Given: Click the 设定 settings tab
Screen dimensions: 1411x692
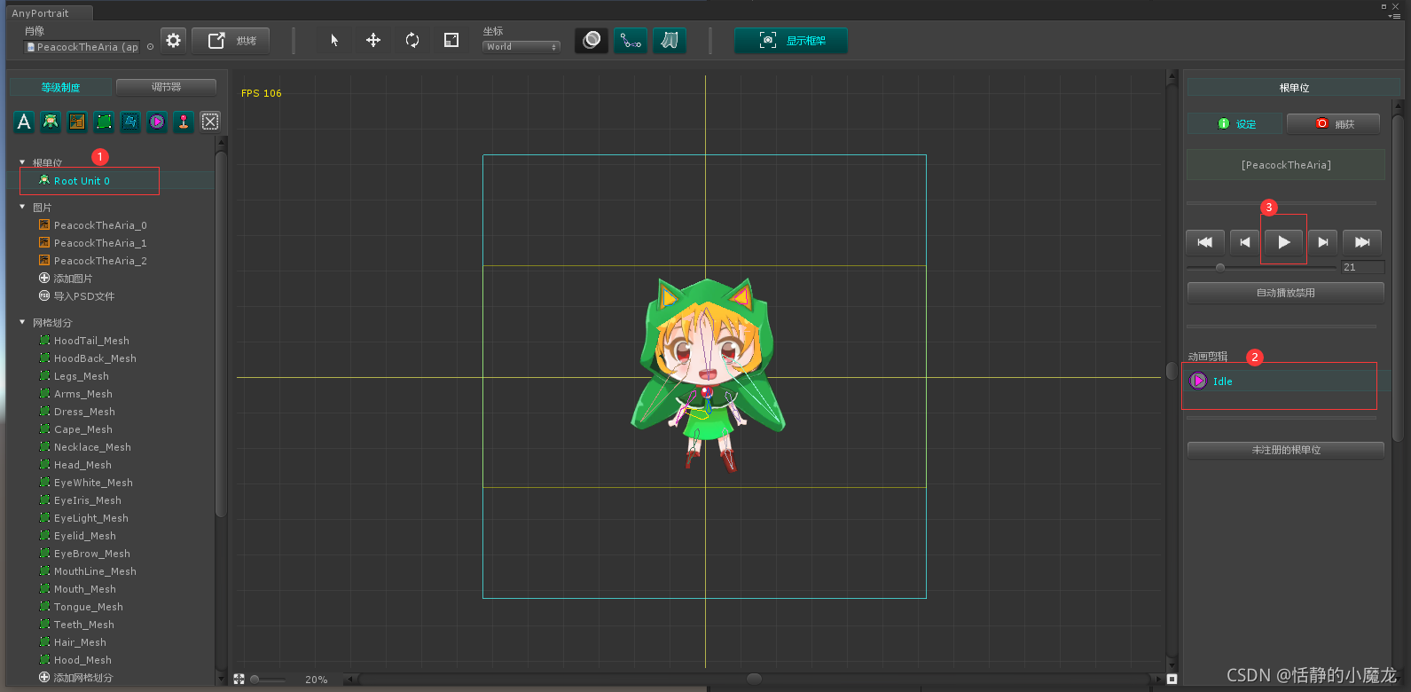Looking at the screenshot, I should click(x=1235, y=124).
